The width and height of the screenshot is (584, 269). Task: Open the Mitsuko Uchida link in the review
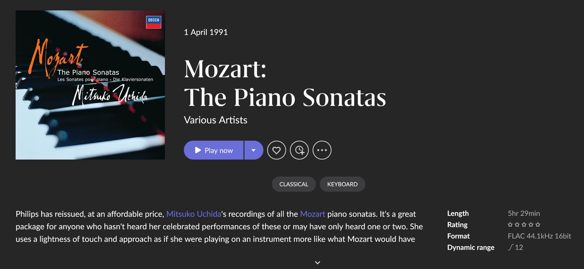coord(193,214)
